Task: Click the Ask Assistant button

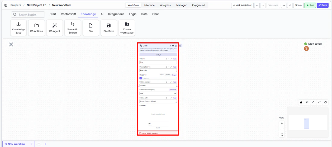Action: pyautogui.click(x=242, y=5)
